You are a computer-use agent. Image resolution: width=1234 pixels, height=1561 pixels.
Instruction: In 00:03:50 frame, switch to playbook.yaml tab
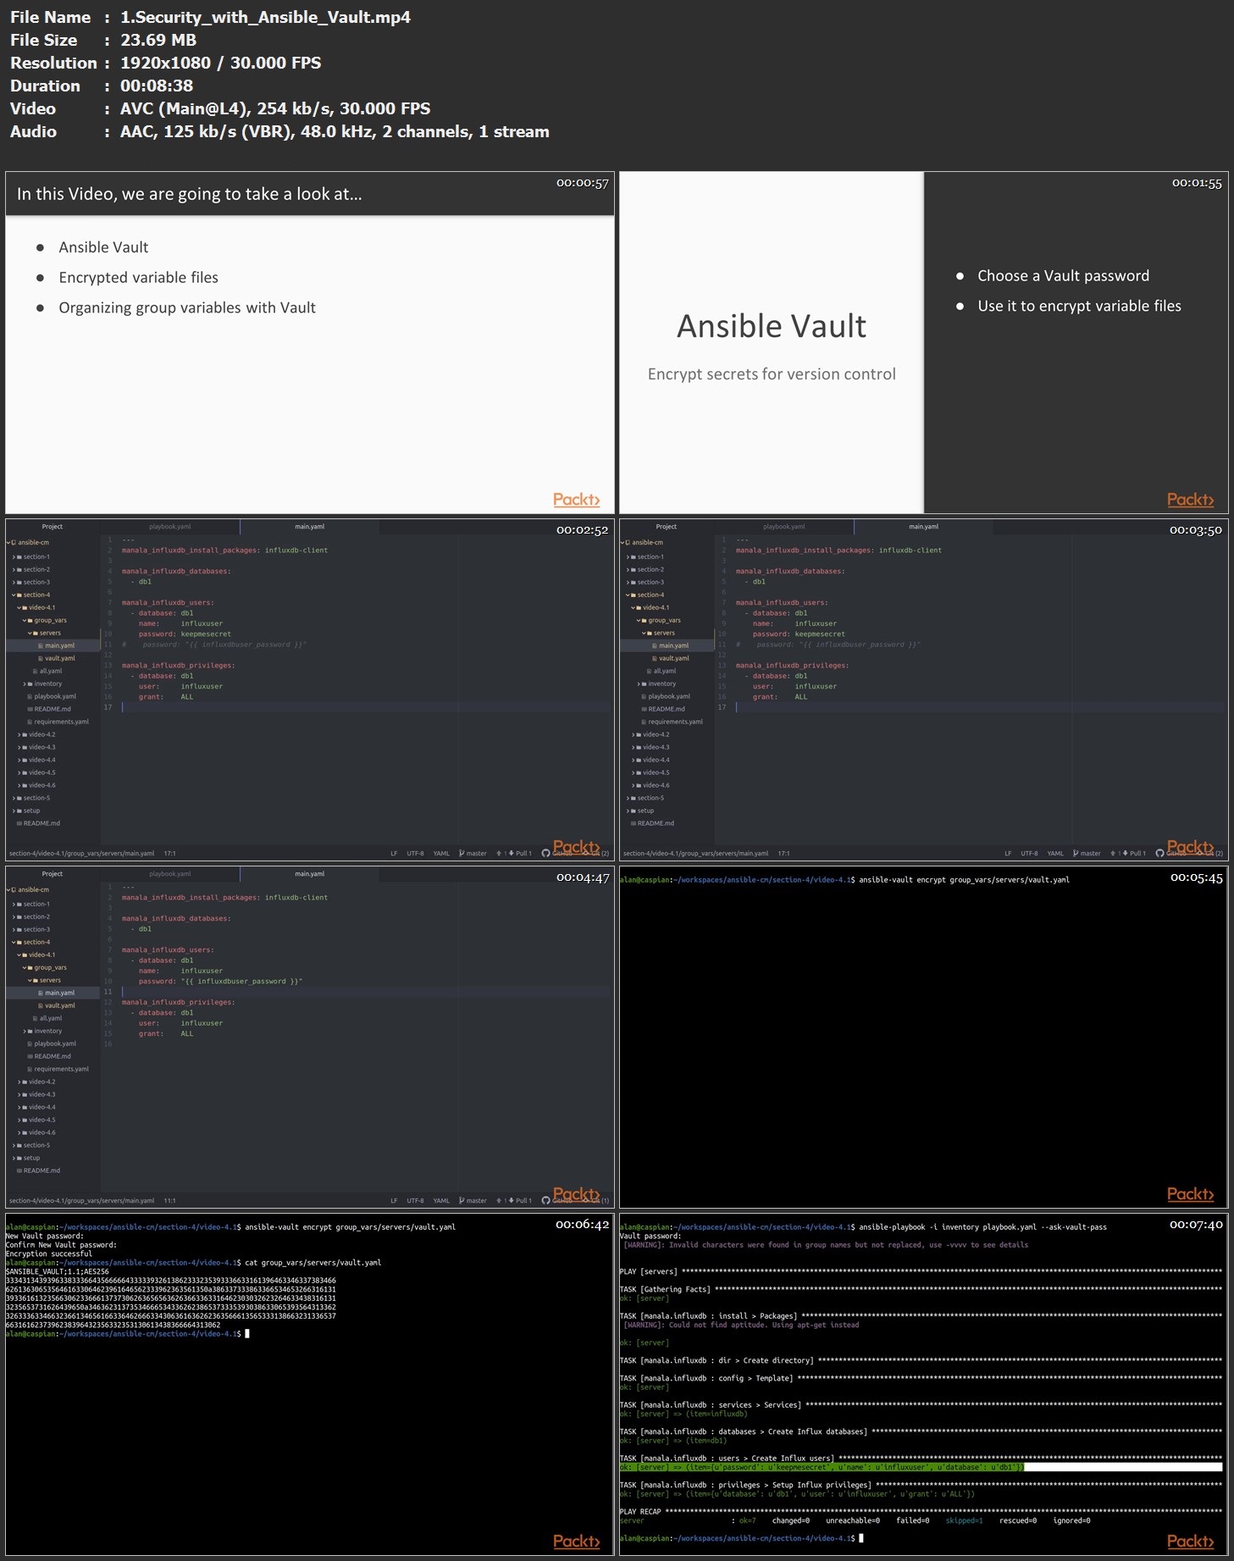tap(784, 527)
